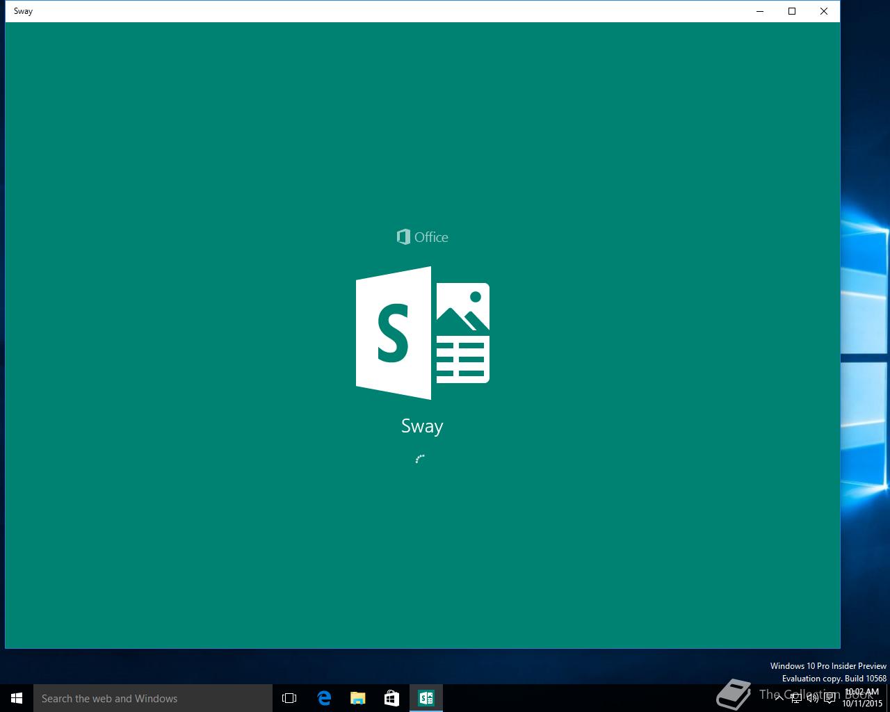Click the loading spinner below Sway text
890x712 pixels.
(x=420, y=459)
